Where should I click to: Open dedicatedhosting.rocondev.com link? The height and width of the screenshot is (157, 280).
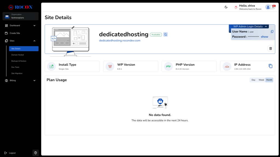pos(119,41)
